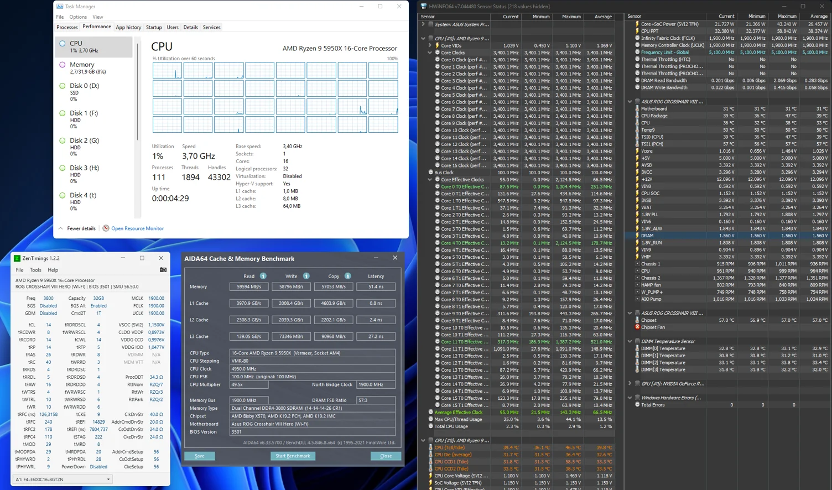Viewport: 832px width, 490px height.
Task: Collapse the CPU [#0]: AMD Ryzen 9 sensor group
Action: (x=423, y=39)
